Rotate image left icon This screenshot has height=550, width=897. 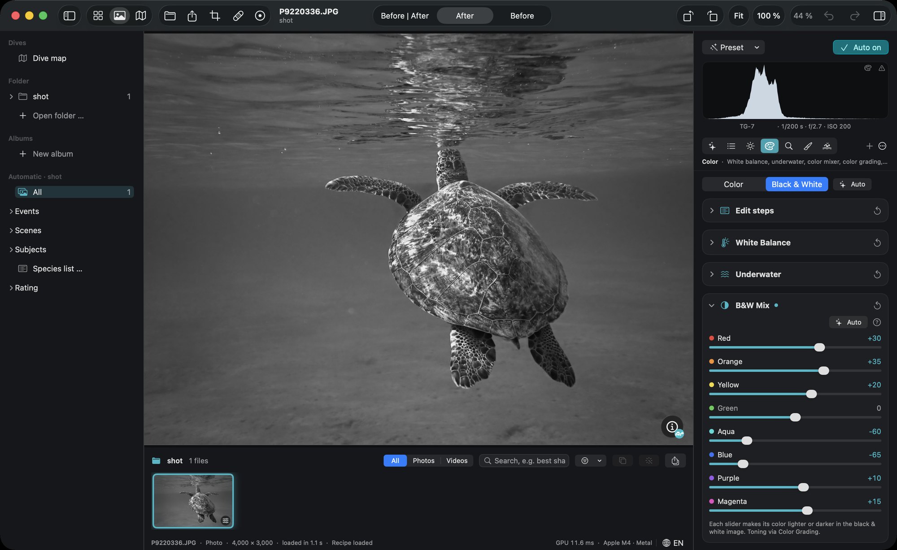(x=688, y=16)
